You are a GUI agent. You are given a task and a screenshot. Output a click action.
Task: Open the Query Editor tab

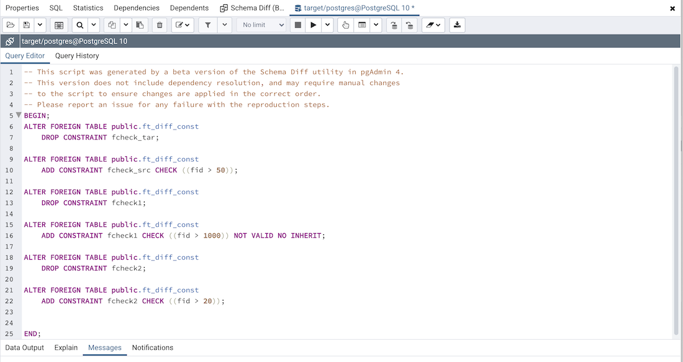[x=25, y=56]
